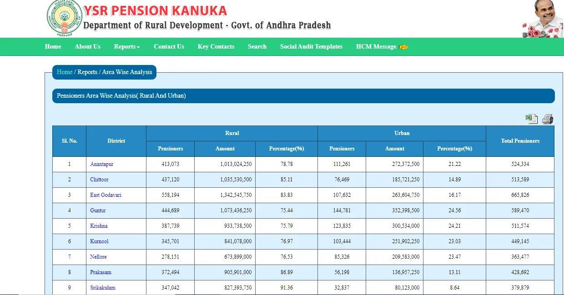
Task: Select Srikakulam urban percentage 8.64
Action: click(455, 288)
